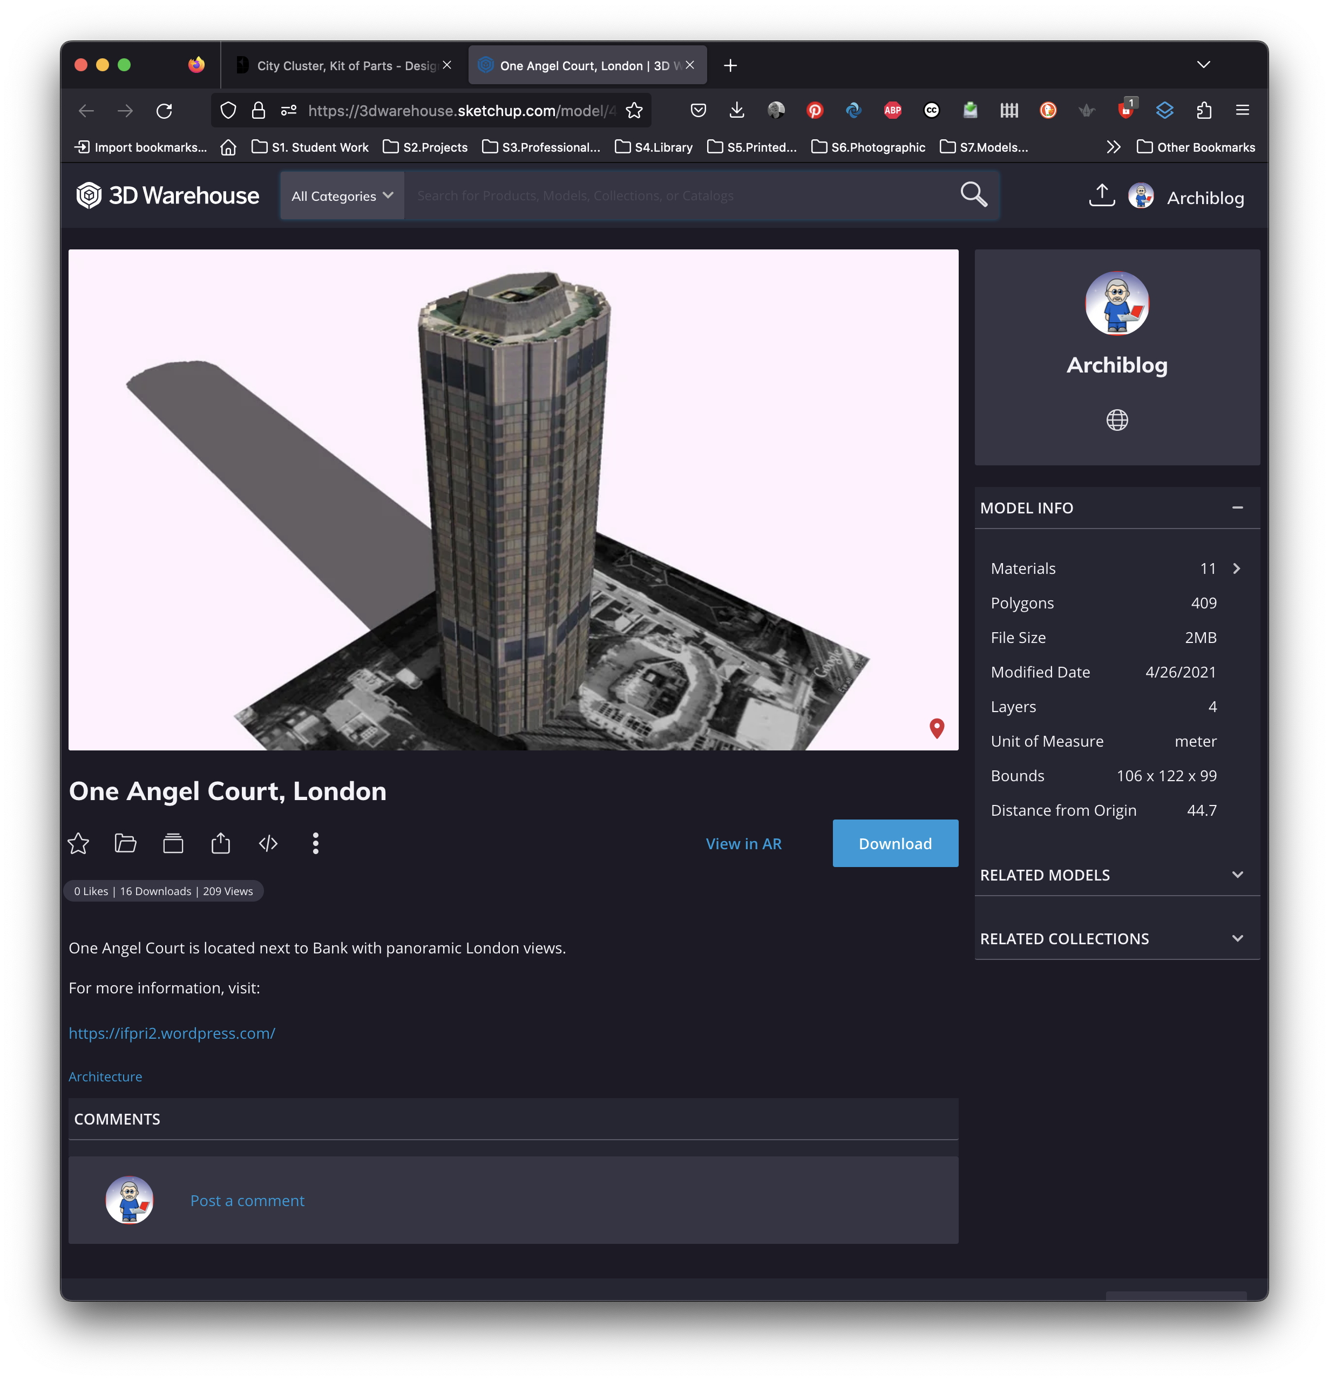Open the All Categories dropdown
This screenshot has height=1381, width=1329.
[x=342, y=196]
